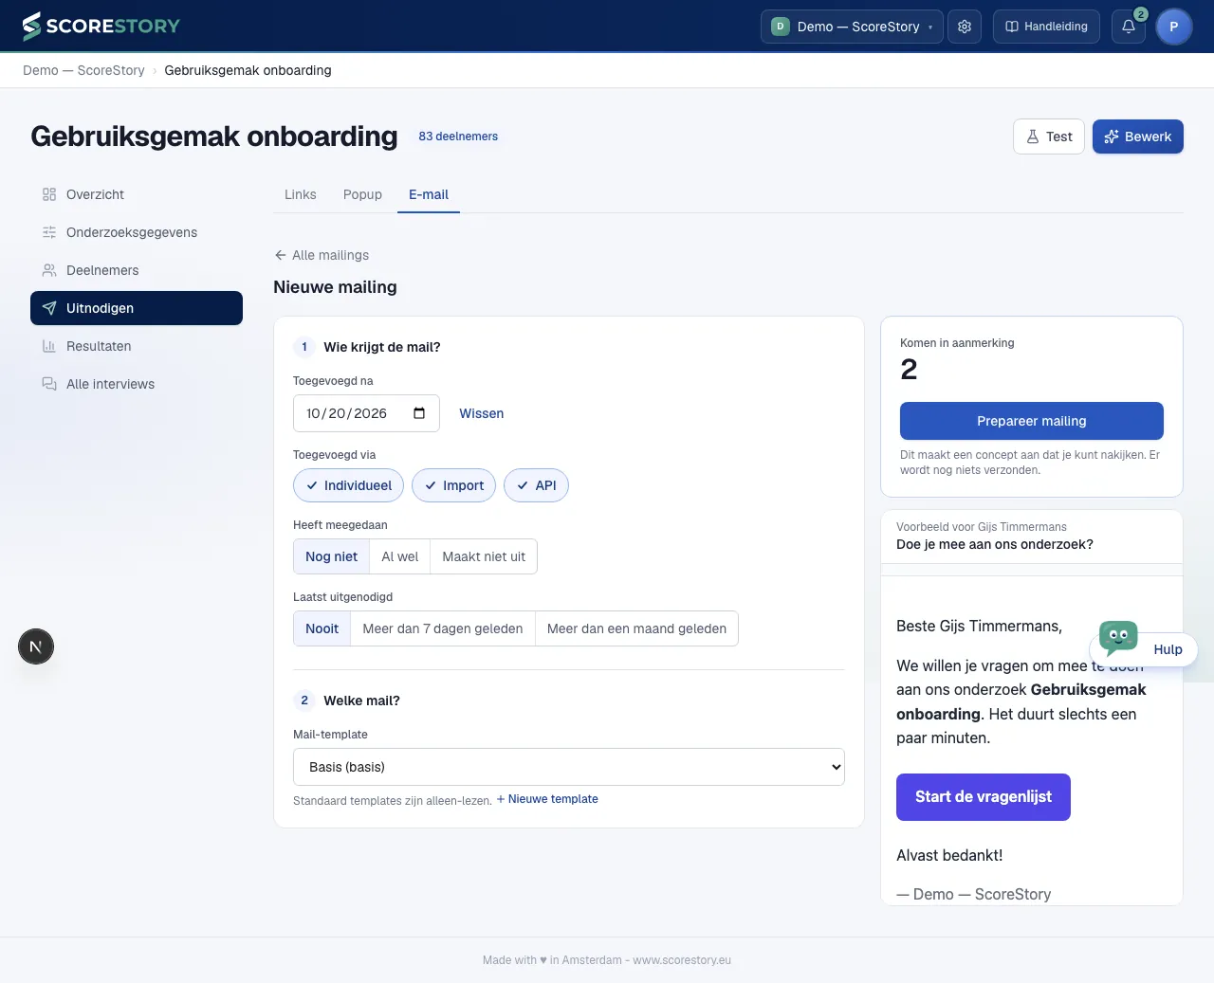Create a Nieuwe template
This screenshot has width=1214, height=983.
coord(547,799)
